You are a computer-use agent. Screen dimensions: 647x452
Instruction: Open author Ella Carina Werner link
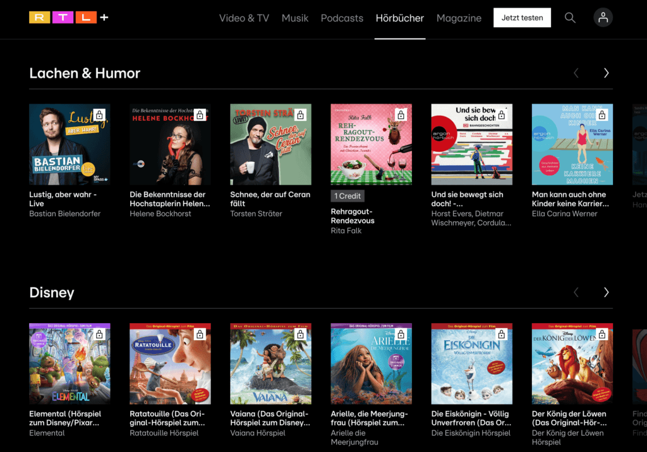click(564, 214)
